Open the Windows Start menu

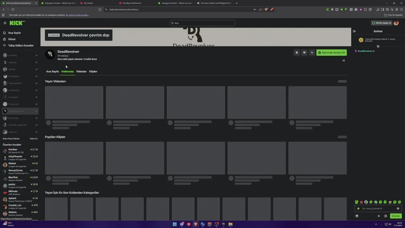tap(175, 224)
